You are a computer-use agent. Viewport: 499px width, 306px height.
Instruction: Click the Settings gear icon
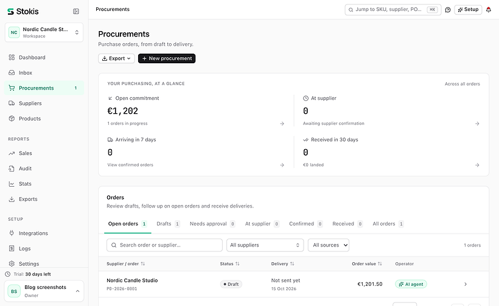[12, 264]
